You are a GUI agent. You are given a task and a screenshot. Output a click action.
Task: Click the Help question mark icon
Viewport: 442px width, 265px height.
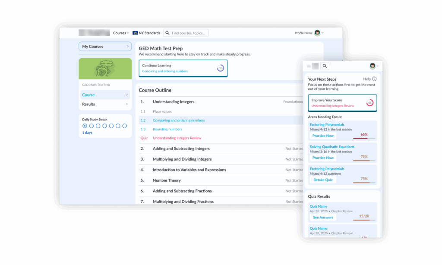click(374, 79)
